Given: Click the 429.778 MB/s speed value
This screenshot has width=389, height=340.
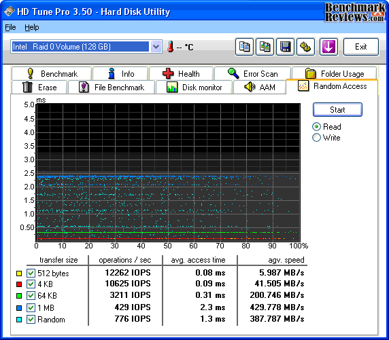Looking at the screenshot, I should tap(277, 307).
